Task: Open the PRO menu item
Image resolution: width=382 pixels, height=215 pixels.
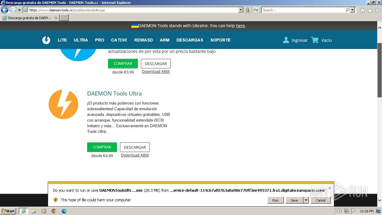Action: (x=99, y=40)
